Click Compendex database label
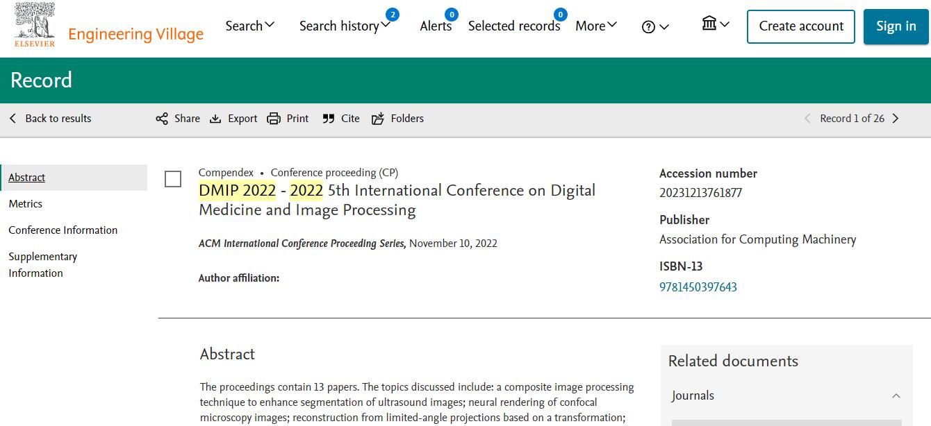931x426 pixels. pyautogui.click(x=226, y=173)
